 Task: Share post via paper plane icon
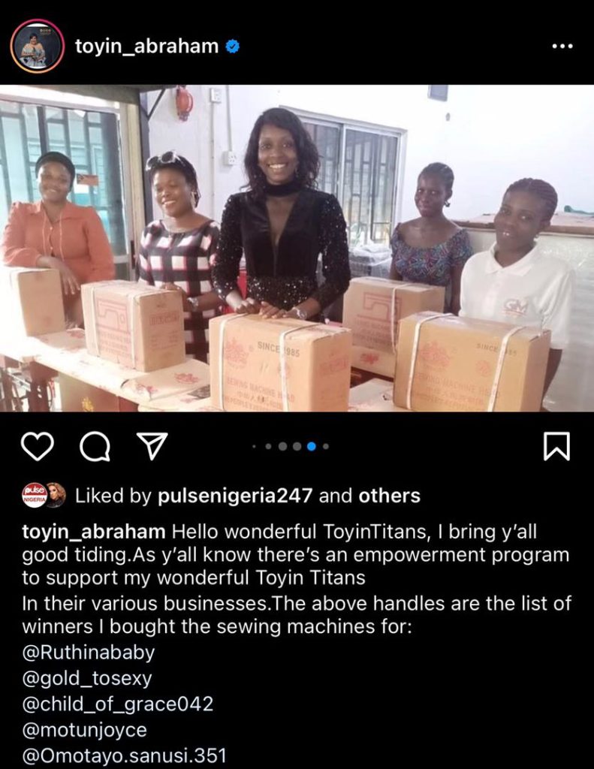click(x=152, y=446)
